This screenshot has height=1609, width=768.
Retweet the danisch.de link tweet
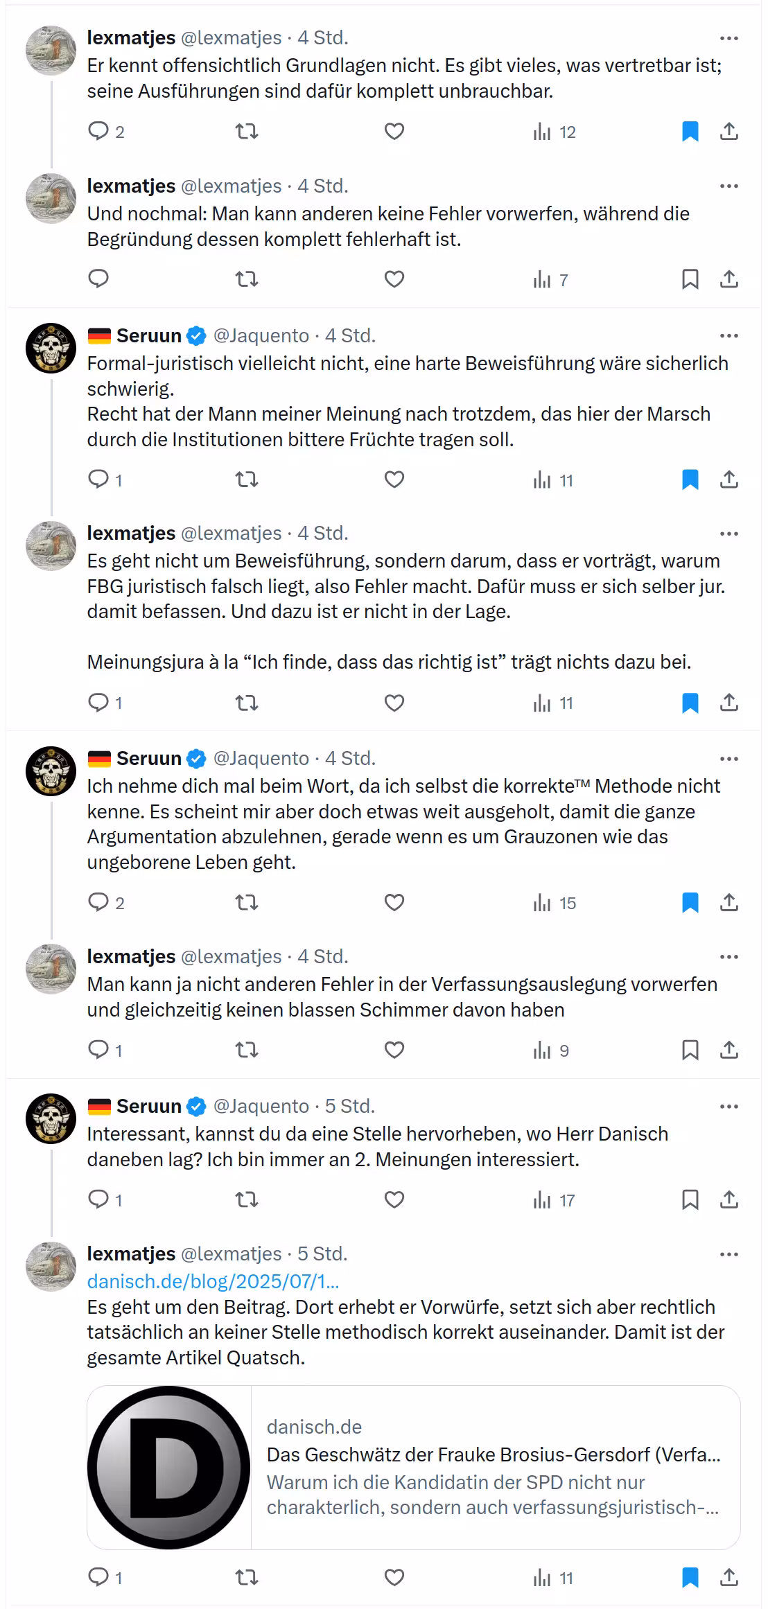click(x=247, y=1578)
